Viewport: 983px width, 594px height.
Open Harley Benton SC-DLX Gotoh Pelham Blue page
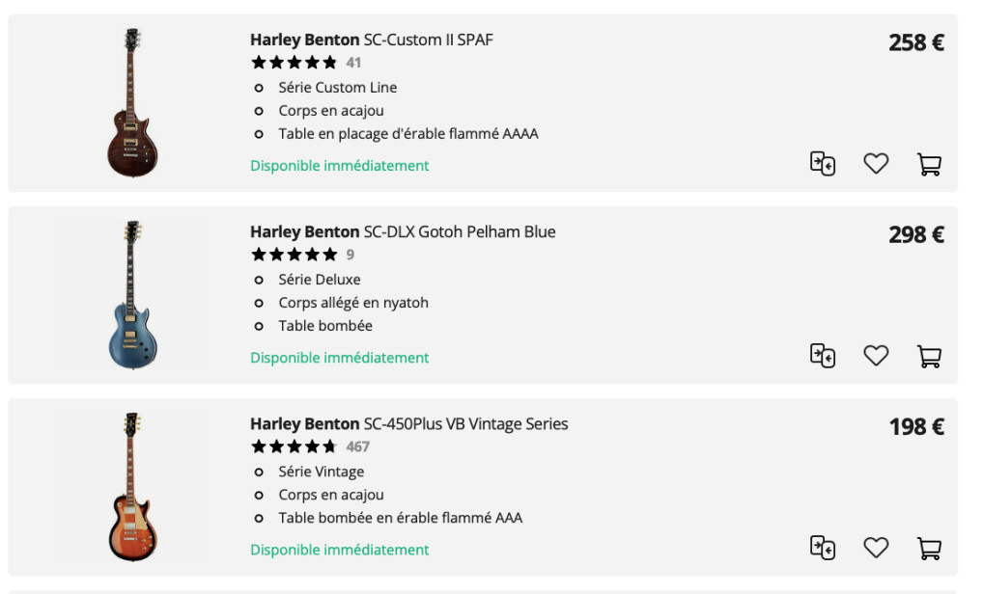click(403, 231)
